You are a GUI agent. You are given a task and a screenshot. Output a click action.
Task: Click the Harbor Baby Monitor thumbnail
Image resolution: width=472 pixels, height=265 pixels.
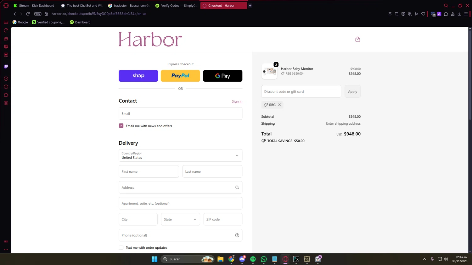pos(269,71)
